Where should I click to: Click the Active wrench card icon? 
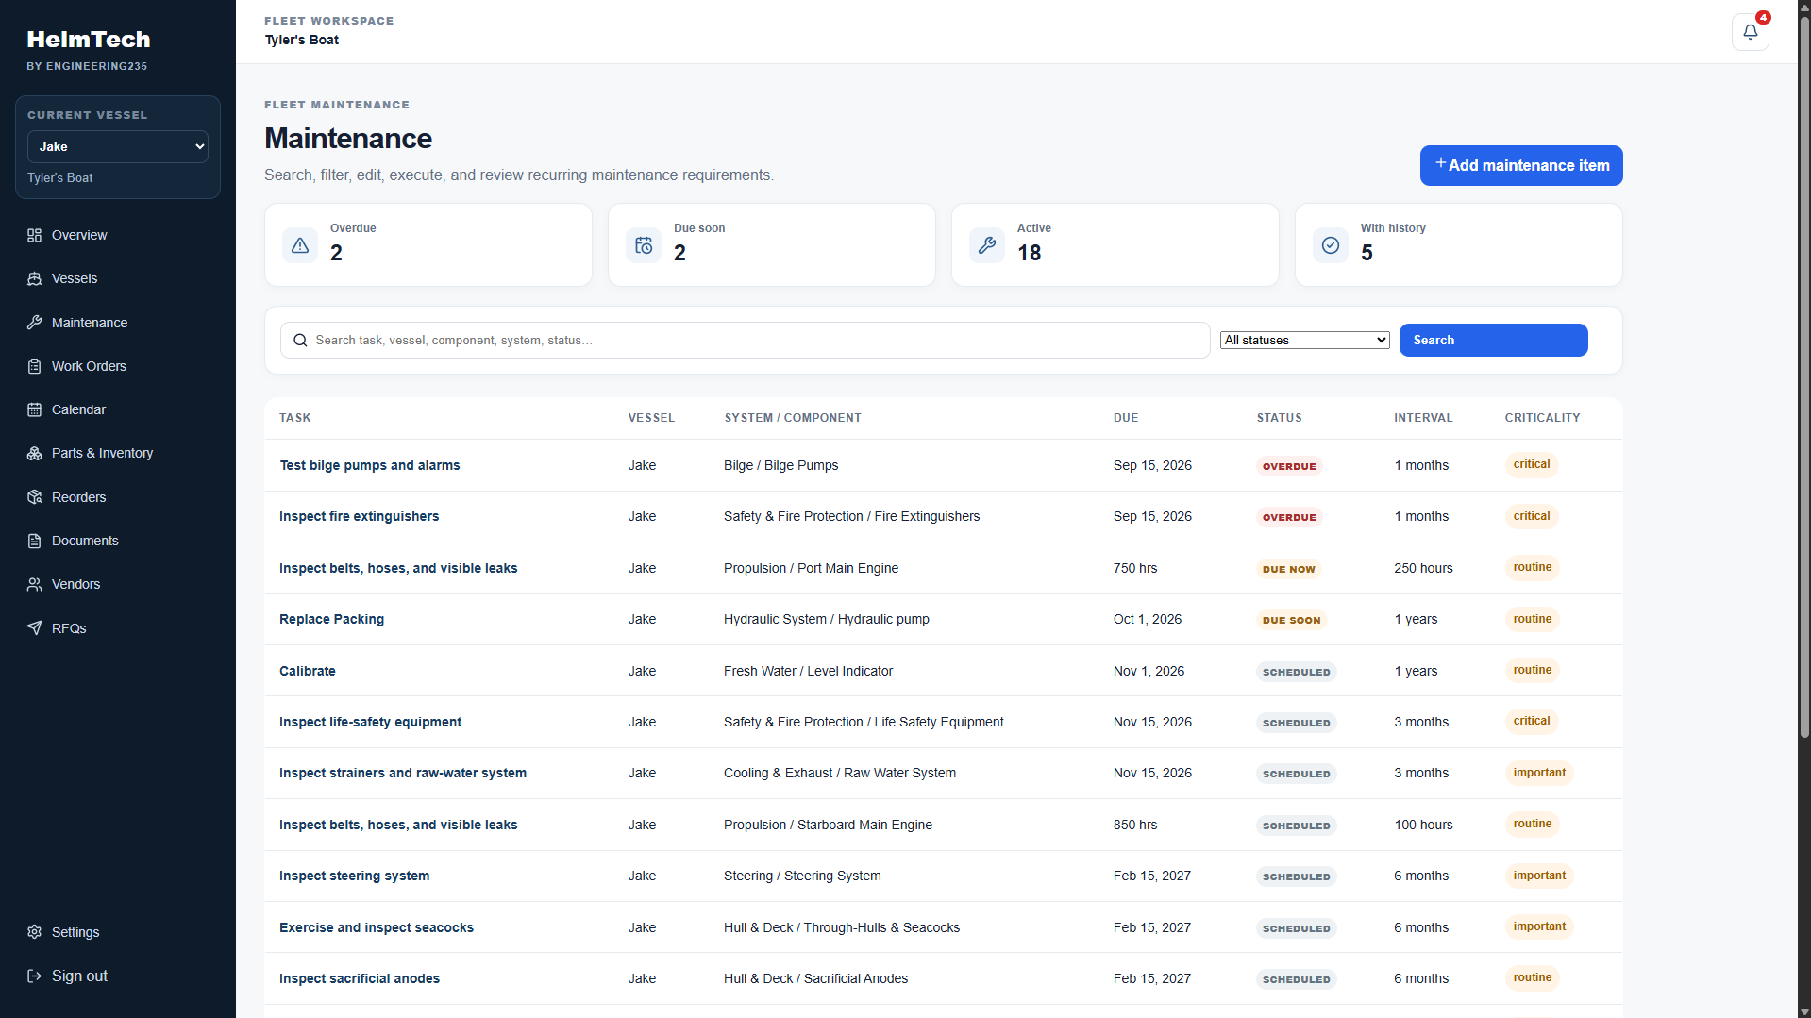click(987, 245)
